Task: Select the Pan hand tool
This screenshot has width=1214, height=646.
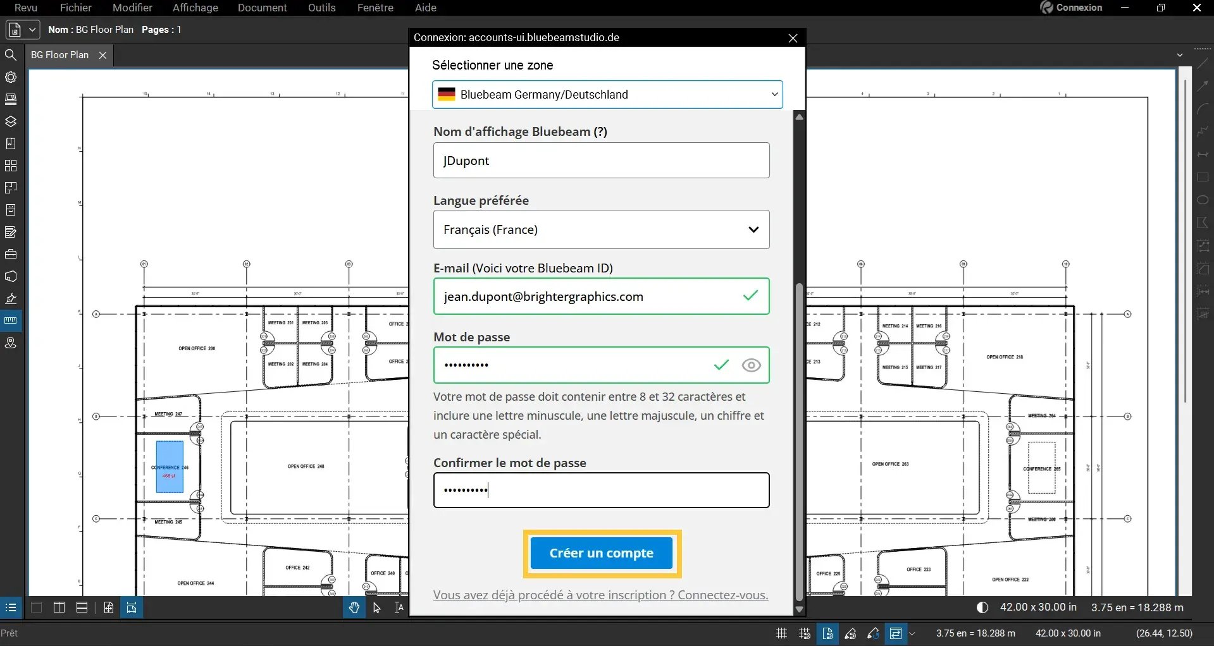Action: [x=354, y=607]
